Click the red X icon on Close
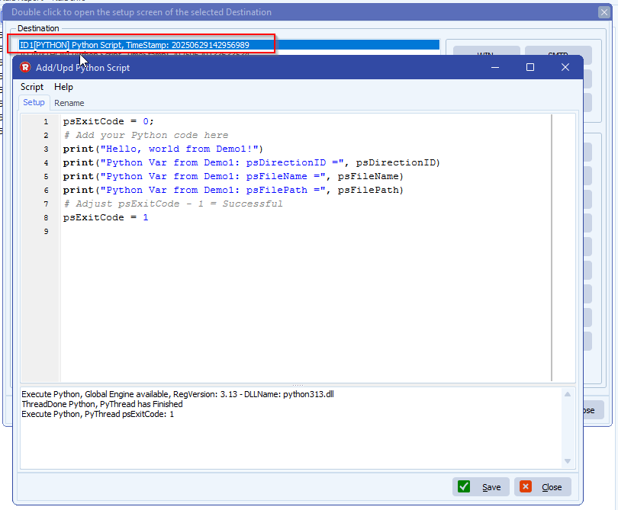The width and height of the screenshot is (618, 510). [526, 487]
